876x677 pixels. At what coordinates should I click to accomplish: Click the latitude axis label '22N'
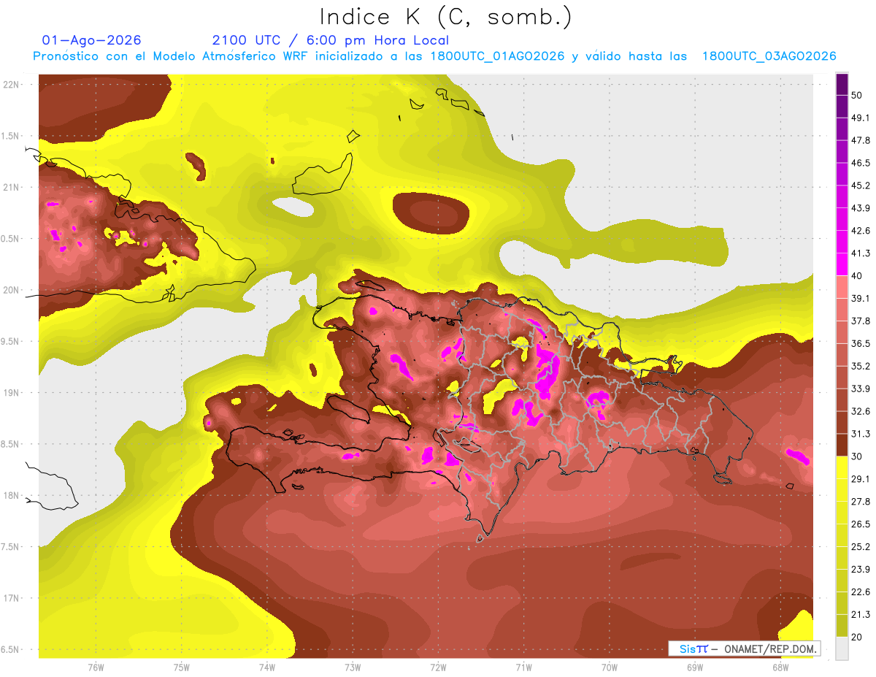tap(12, 84)
